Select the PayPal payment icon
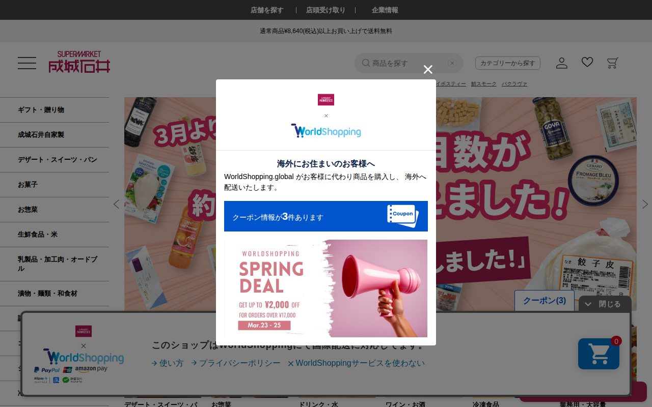Viewport: 652px width, 407px height. (47, 369)
